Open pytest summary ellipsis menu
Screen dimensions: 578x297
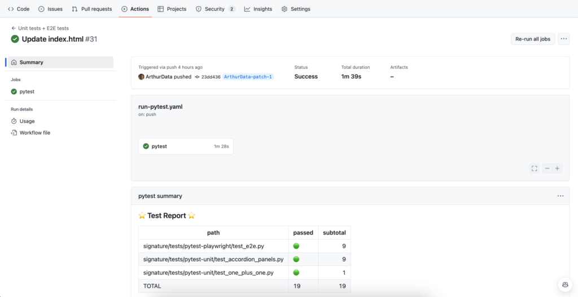point(561,196)
